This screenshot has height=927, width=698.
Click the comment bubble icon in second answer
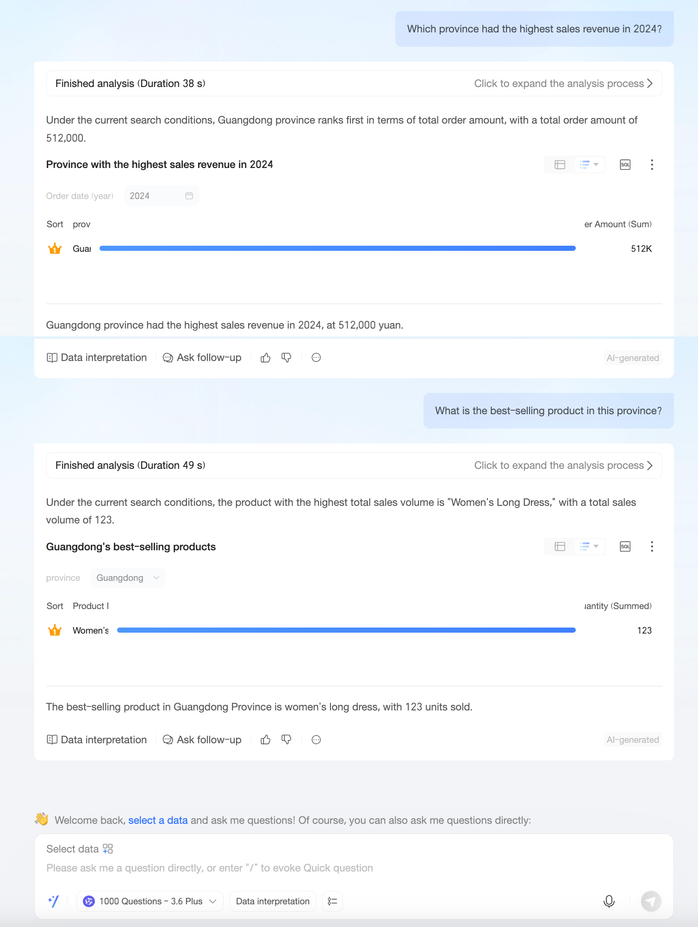(316, 740)
